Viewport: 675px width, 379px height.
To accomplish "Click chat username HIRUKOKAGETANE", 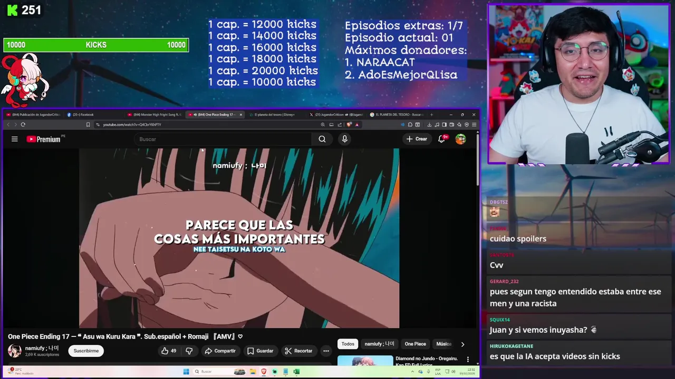I will click(512, 346).
